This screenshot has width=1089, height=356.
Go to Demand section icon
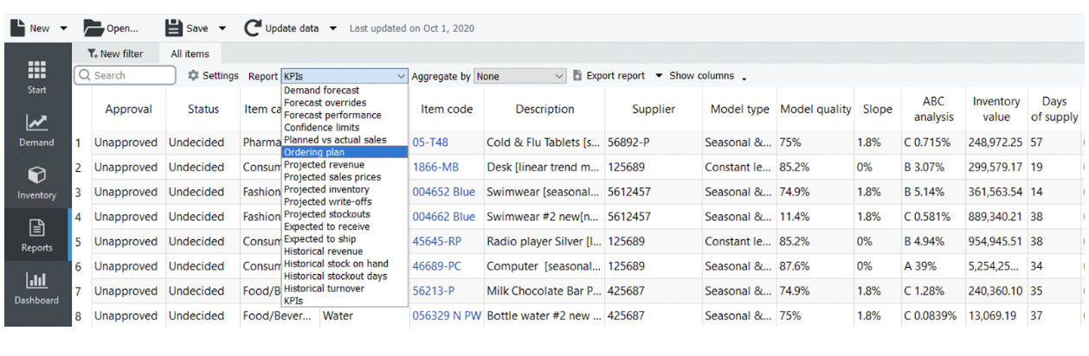(x=36, y=130)
